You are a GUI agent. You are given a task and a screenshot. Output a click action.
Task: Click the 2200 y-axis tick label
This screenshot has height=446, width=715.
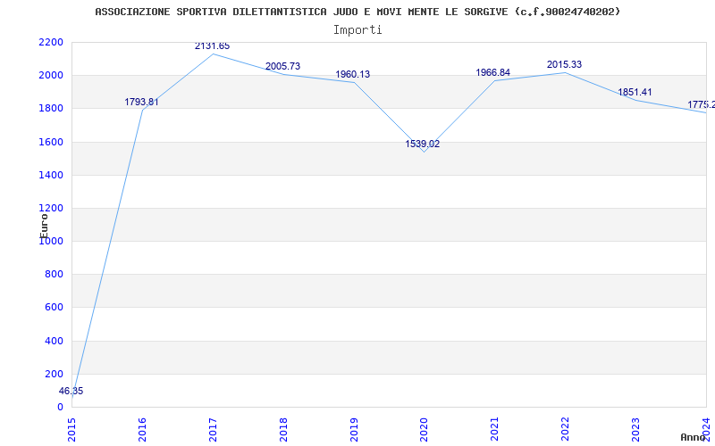pos(51,42)
